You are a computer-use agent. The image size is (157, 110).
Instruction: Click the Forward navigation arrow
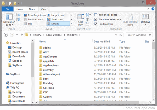click(12, 35)
